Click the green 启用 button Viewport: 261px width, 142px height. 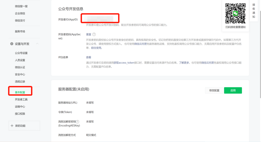point(233,91)
